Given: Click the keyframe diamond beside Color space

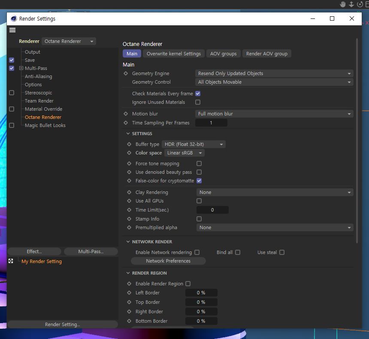Looking at the screenshot, I should 129,153.
